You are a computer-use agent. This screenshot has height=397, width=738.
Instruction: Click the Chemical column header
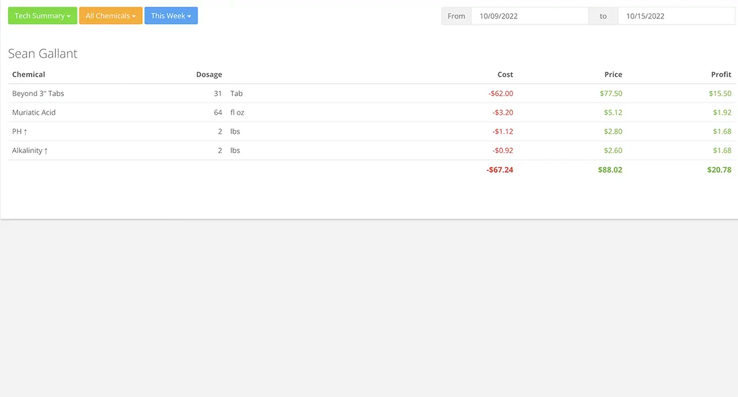[29, 74]
